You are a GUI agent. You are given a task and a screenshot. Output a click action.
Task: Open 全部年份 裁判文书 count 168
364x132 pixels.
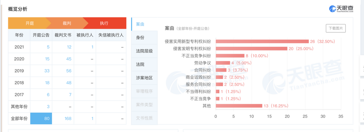68,118
